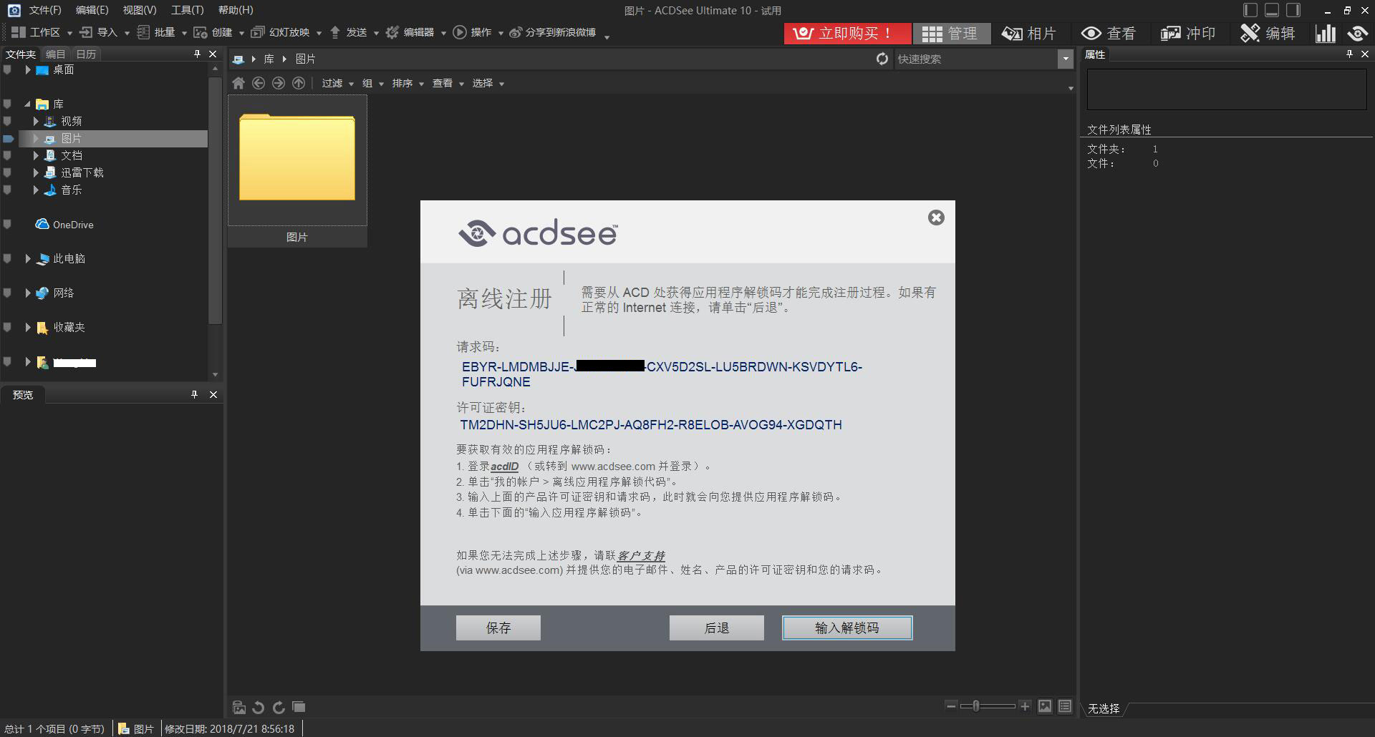Toggle the bottom panel layout button
Viewport: 1375px width, 737px height.
[1272, 10]
